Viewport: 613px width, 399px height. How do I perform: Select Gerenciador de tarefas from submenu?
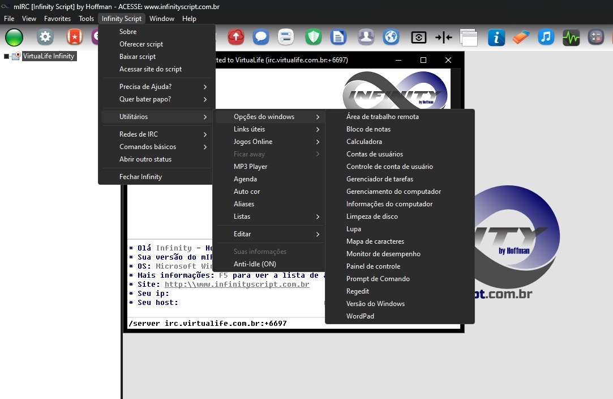point(380,179)
